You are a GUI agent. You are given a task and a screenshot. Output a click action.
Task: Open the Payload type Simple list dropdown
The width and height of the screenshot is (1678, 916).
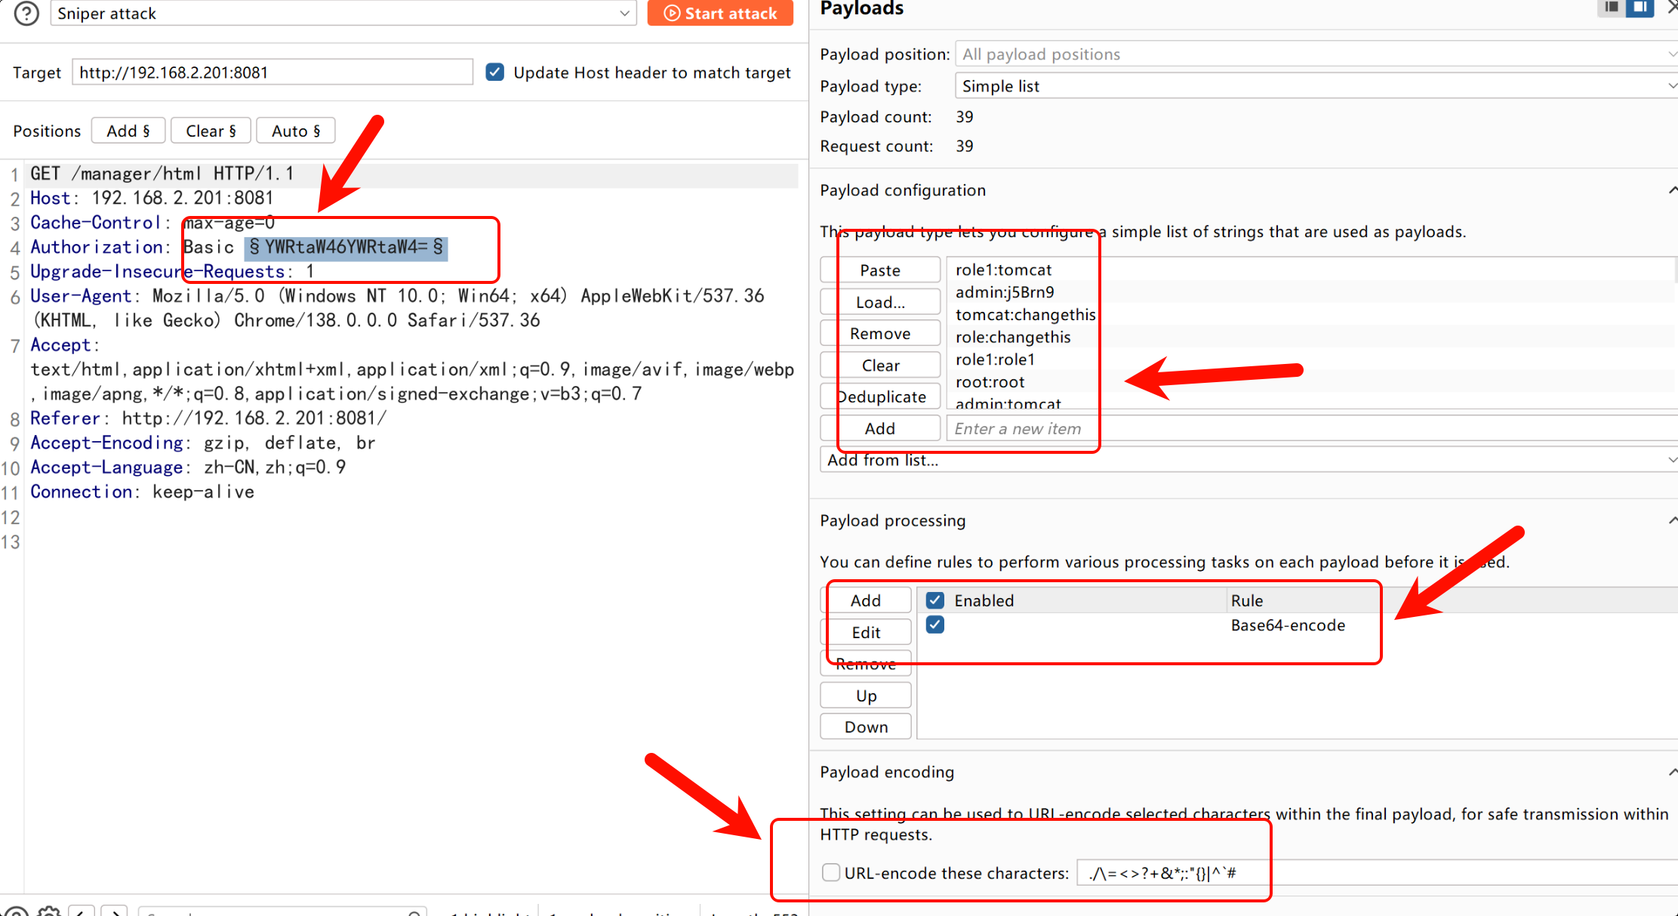pos(1313,86)
